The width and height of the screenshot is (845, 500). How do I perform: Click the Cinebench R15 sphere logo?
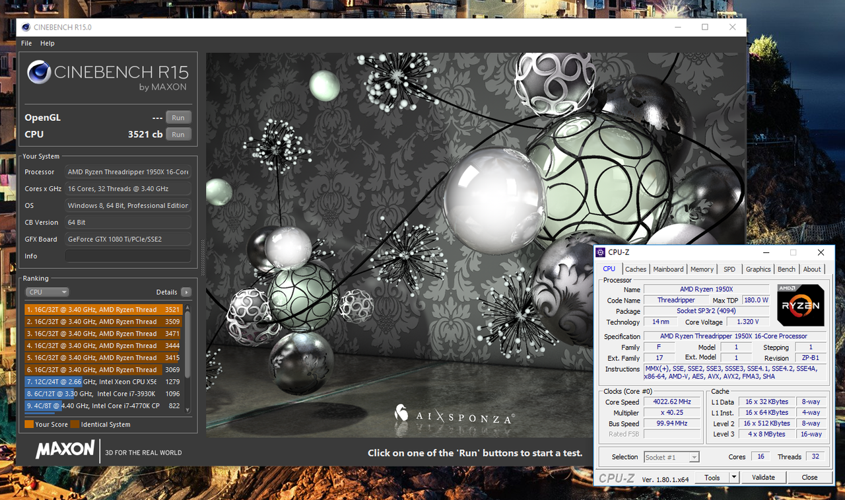(x=39, y=72)
